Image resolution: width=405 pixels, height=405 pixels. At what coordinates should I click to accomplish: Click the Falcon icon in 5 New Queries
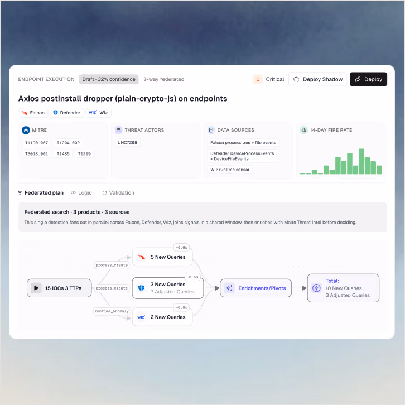click(x=141, y=257)
